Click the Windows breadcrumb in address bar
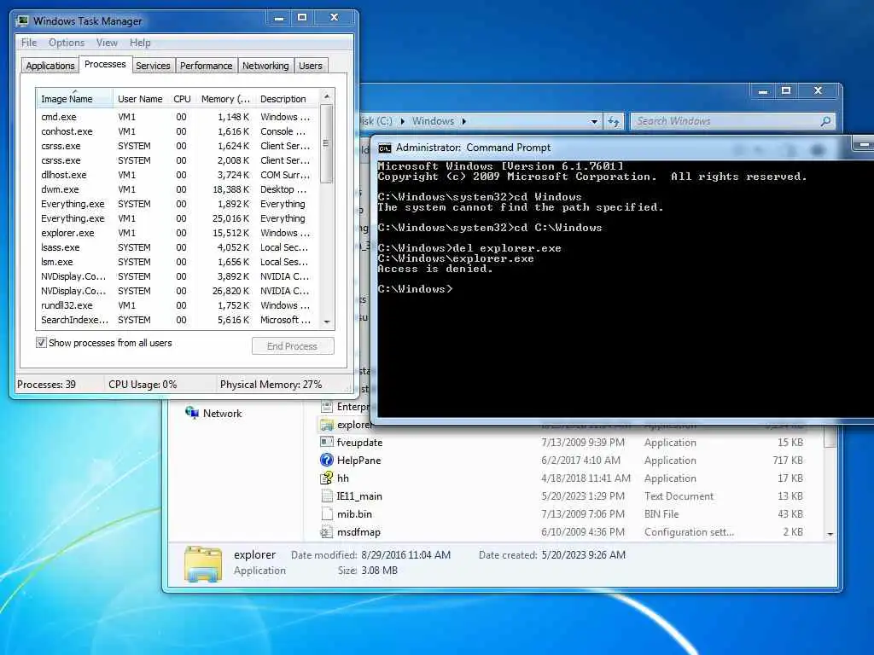Image resolution: width=874 pixels, height=655 pixels. click(433, 121)
